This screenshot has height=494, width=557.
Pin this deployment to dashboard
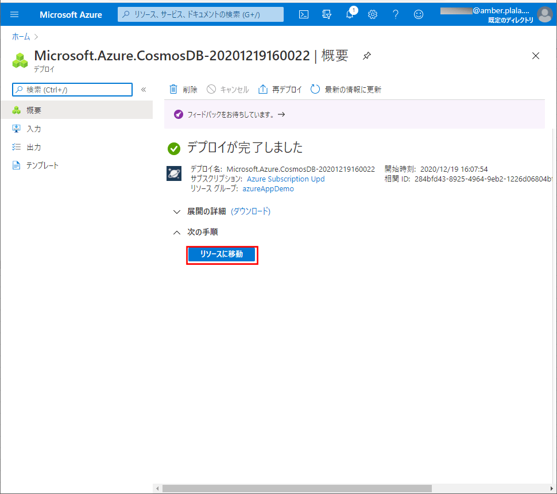pyautogui.click(x=366, y=56)
